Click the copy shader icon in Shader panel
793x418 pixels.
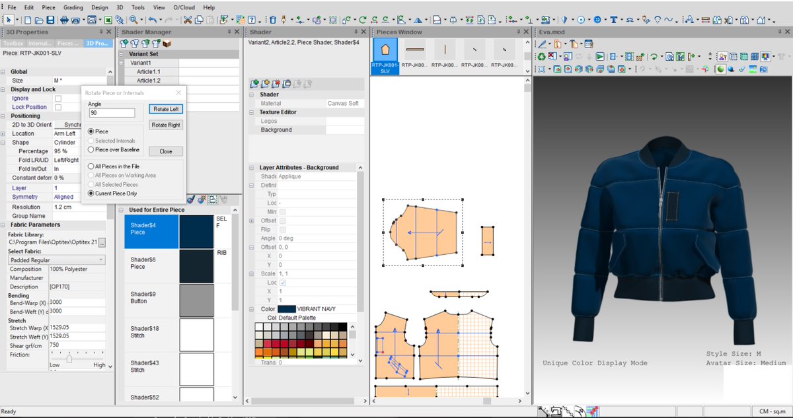click(287, 84)
